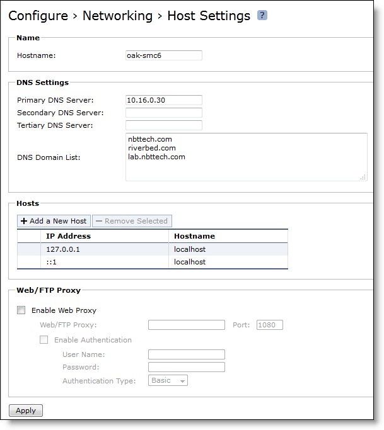The height and width of the screenshot is (430, 384).
Task: Select the 127.0.0.1 host row
Action: tap(153, 249)
